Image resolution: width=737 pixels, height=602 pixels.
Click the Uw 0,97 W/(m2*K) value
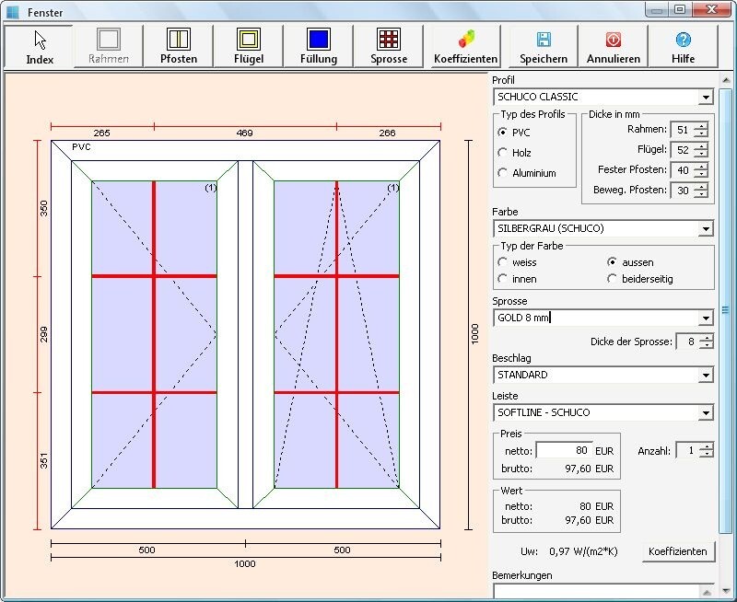click(x=583, y=551)
